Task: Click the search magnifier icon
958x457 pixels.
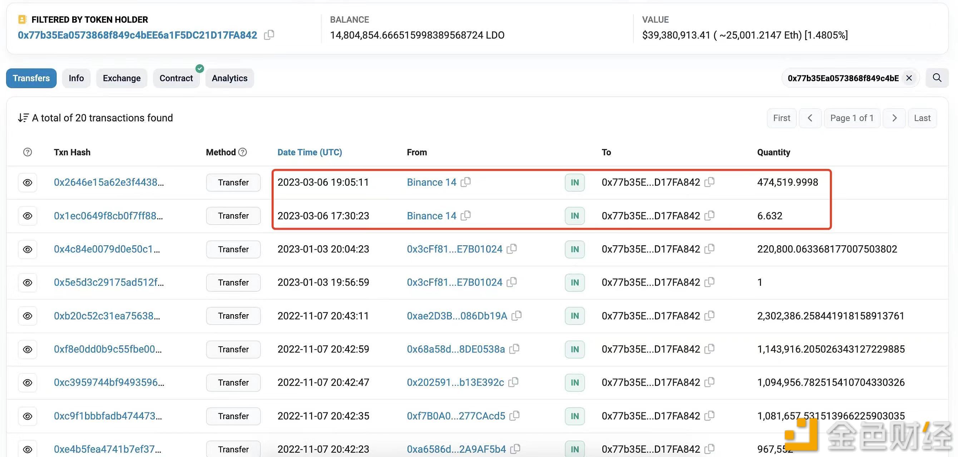Action: point(937,78)
